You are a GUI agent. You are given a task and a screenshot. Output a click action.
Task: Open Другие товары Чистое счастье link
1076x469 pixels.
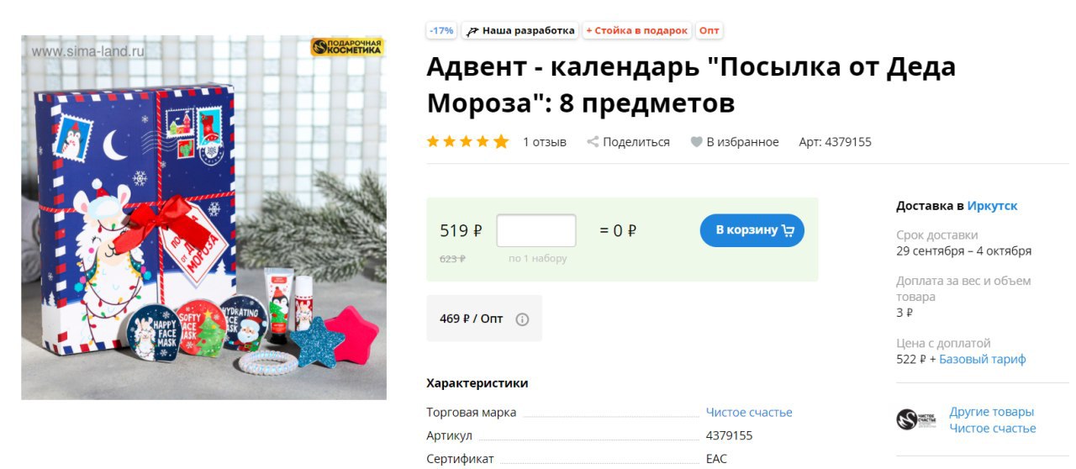tap(993, 420)
